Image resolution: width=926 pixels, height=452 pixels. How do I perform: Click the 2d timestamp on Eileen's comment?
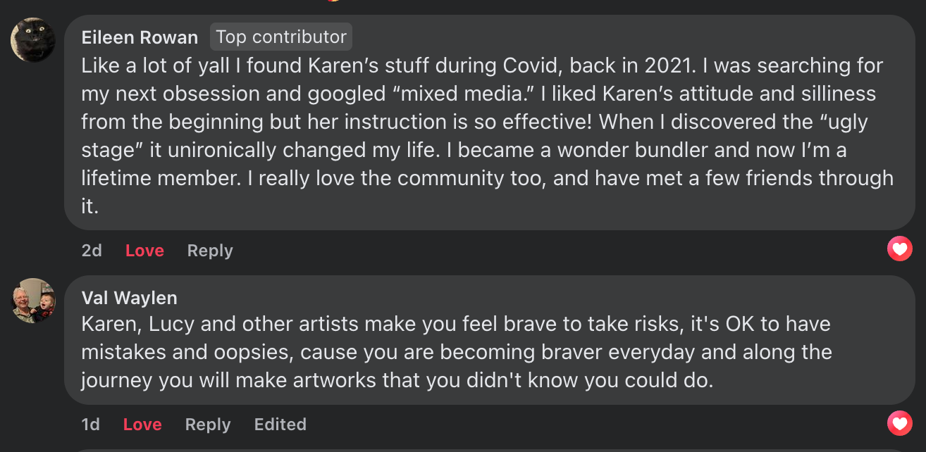click(x=92, y=251)
